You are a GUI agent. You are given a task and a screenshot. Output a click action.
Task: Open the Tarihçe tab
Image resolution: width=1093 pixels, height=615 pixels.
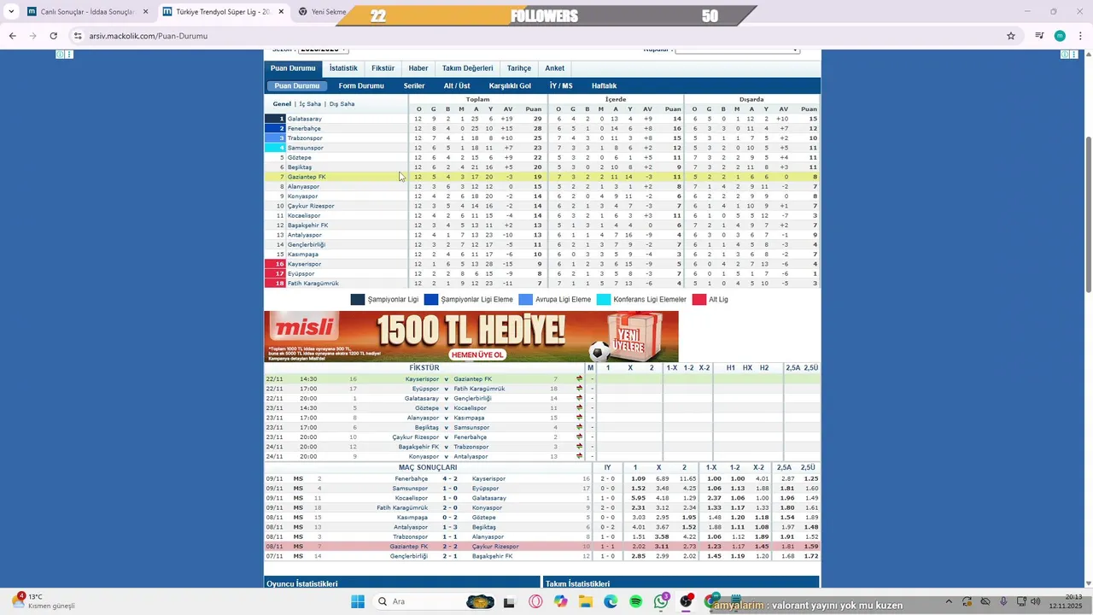point(519,68)
